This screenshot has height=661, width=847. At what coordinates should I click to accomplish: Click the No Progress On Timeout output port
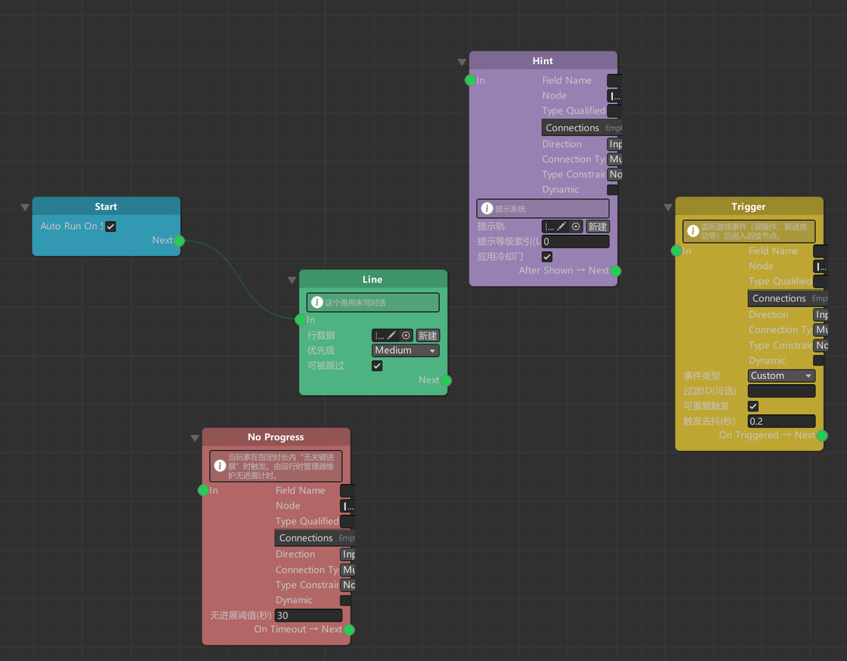349,629
